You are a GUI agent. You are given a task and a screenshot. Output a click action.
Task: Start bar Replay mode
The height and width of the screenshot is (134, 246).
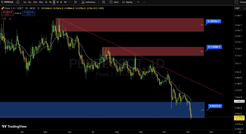(127, 2)
